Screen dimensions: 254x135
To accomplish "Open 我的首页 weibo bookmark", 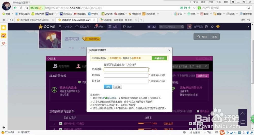I will (80, 14).
